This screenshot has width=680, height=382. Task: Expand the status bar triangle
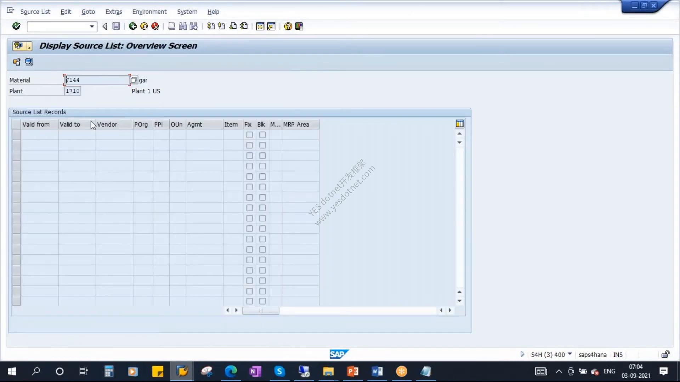point(522,354)
